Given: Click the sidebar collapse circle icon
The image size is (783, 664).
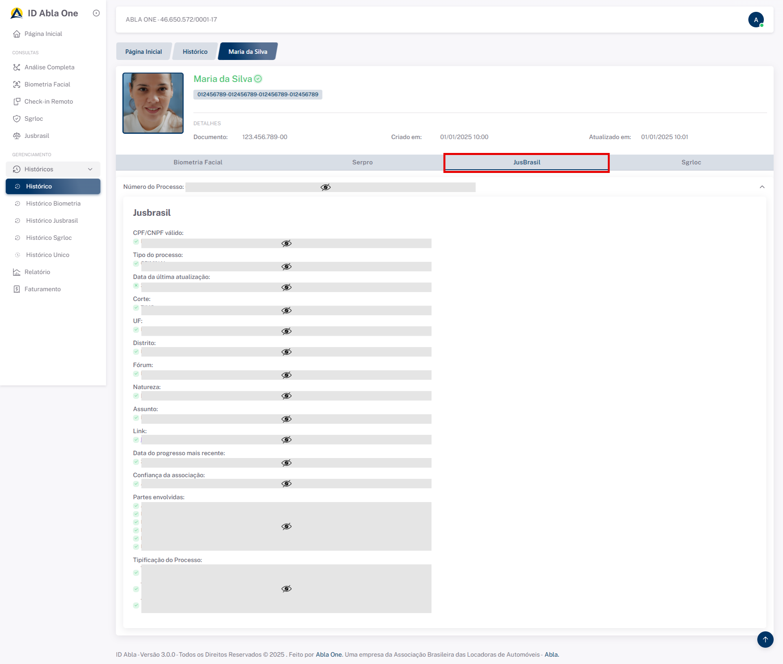Looking at the screenshot, I should point(96,13).
